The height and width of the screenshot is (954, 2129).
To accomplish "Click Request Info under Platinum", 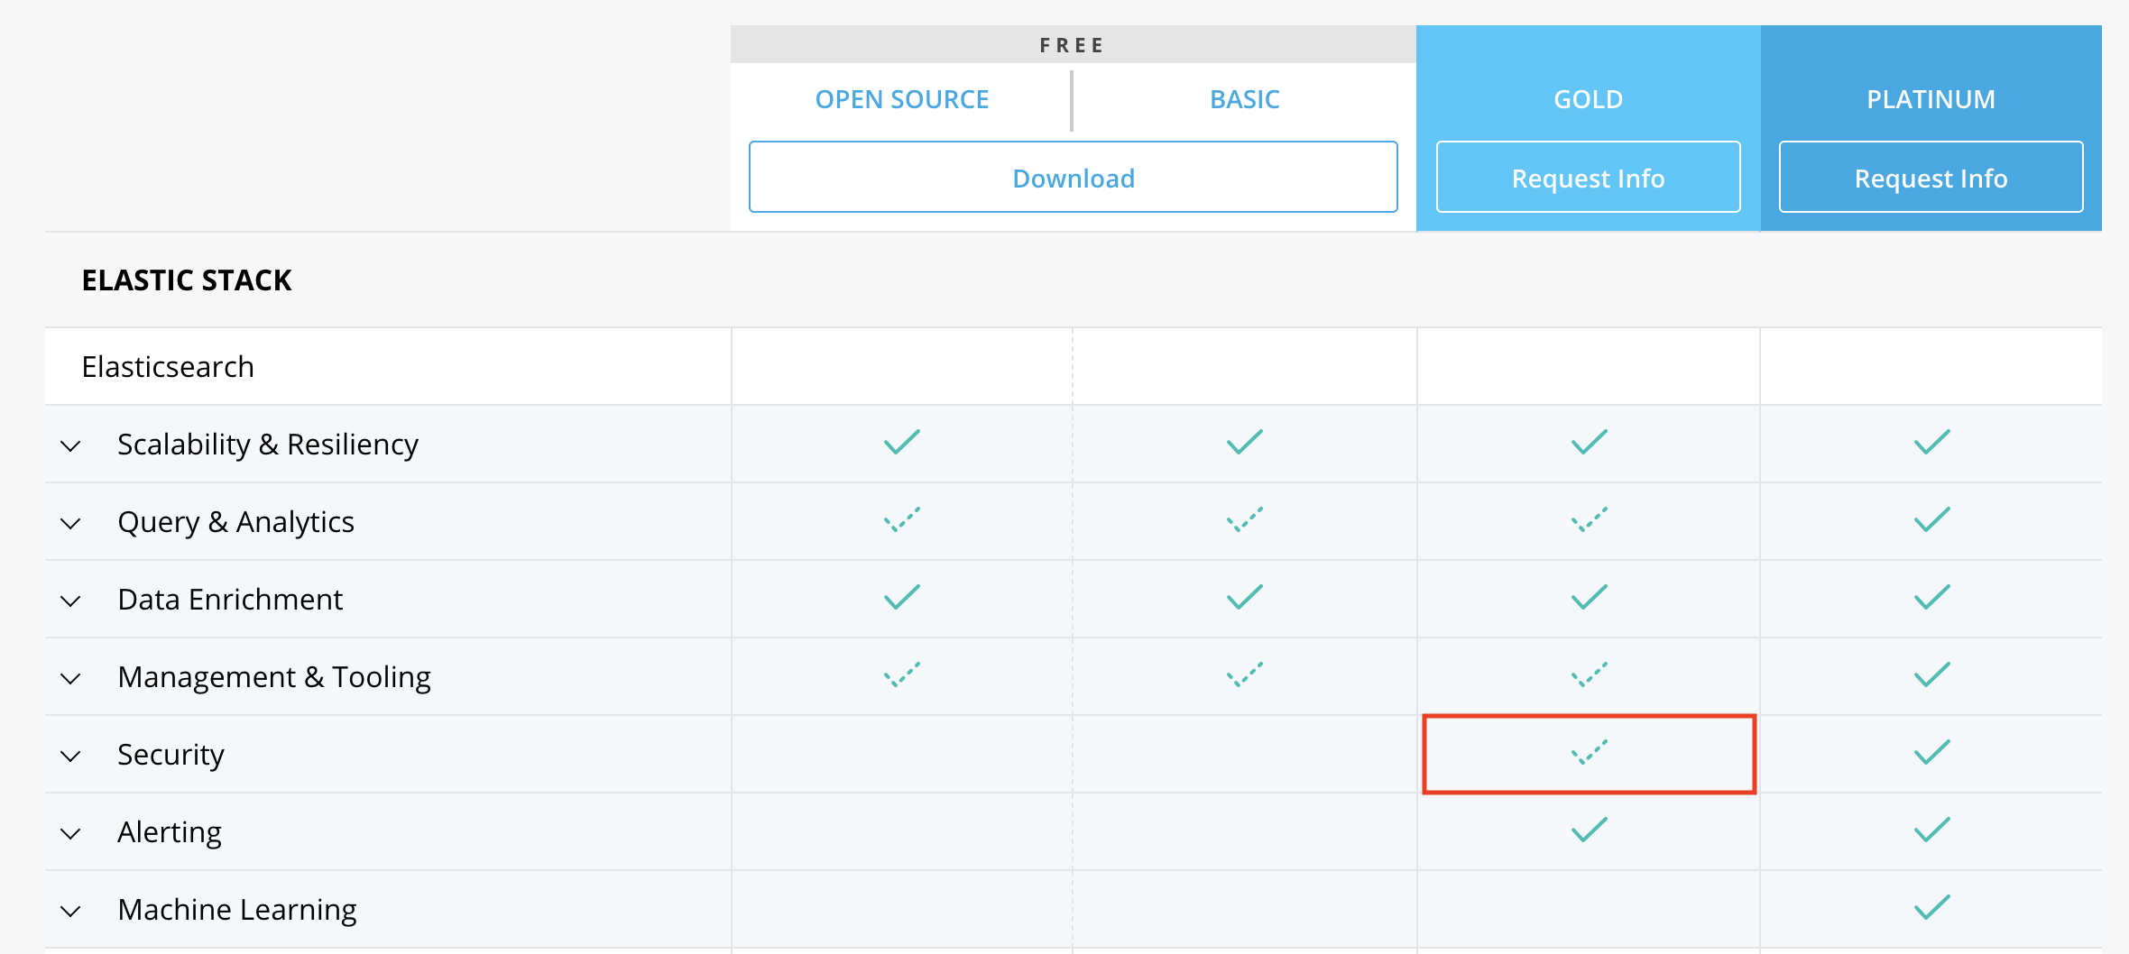I will pyautogui.click(x=1931, y=177).
